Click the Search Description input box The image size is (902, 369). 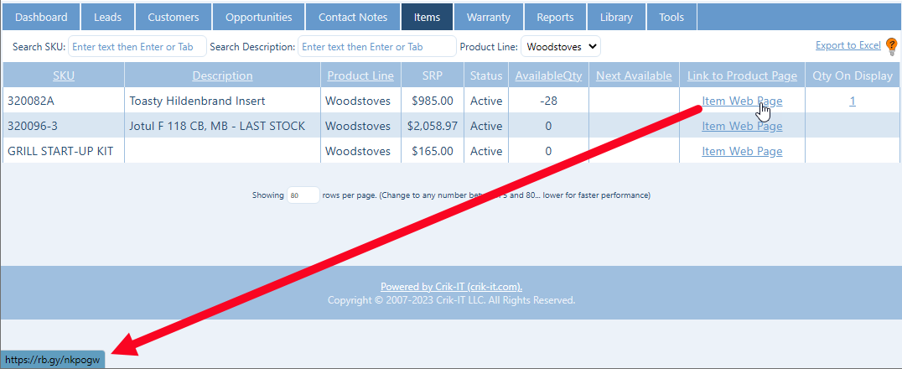(376, 47)
